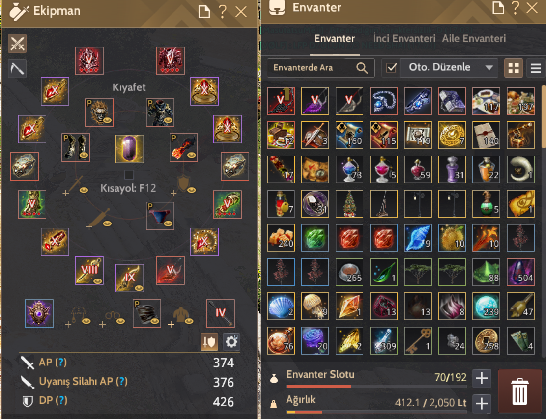Expand Envanter Slotu with plus button
The image size is (546, 419).
point(482,378)
